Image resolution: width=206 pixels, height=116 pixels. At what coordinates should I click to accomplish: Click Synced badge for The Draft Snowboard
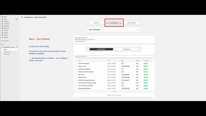click(x=146, y=63)
